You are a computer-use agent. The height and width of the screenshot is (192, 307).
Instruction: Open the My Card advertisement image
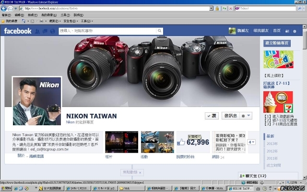point(278,60)
